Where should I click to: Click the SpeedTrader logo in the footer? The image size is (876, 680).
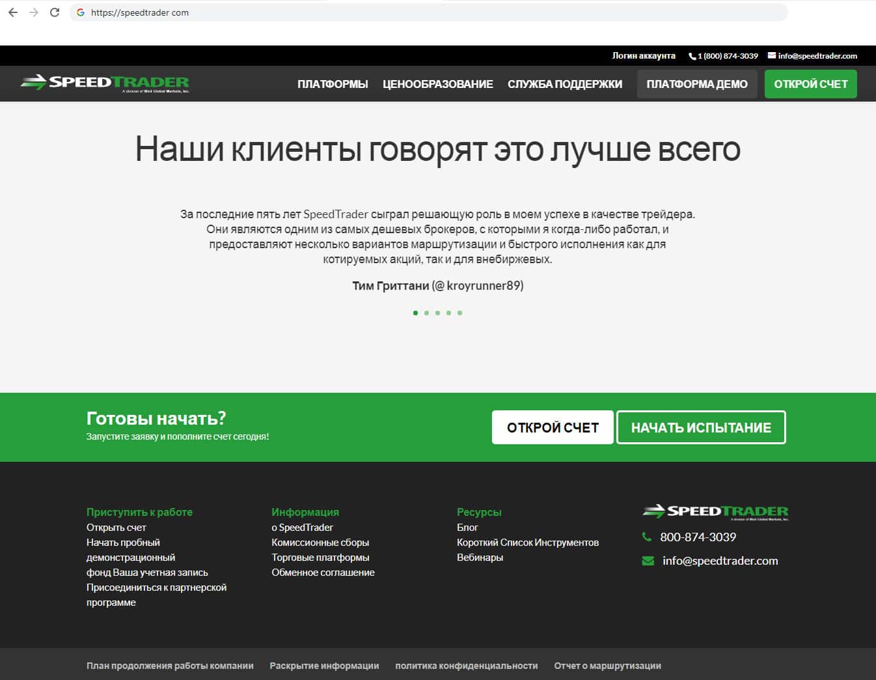715,512
